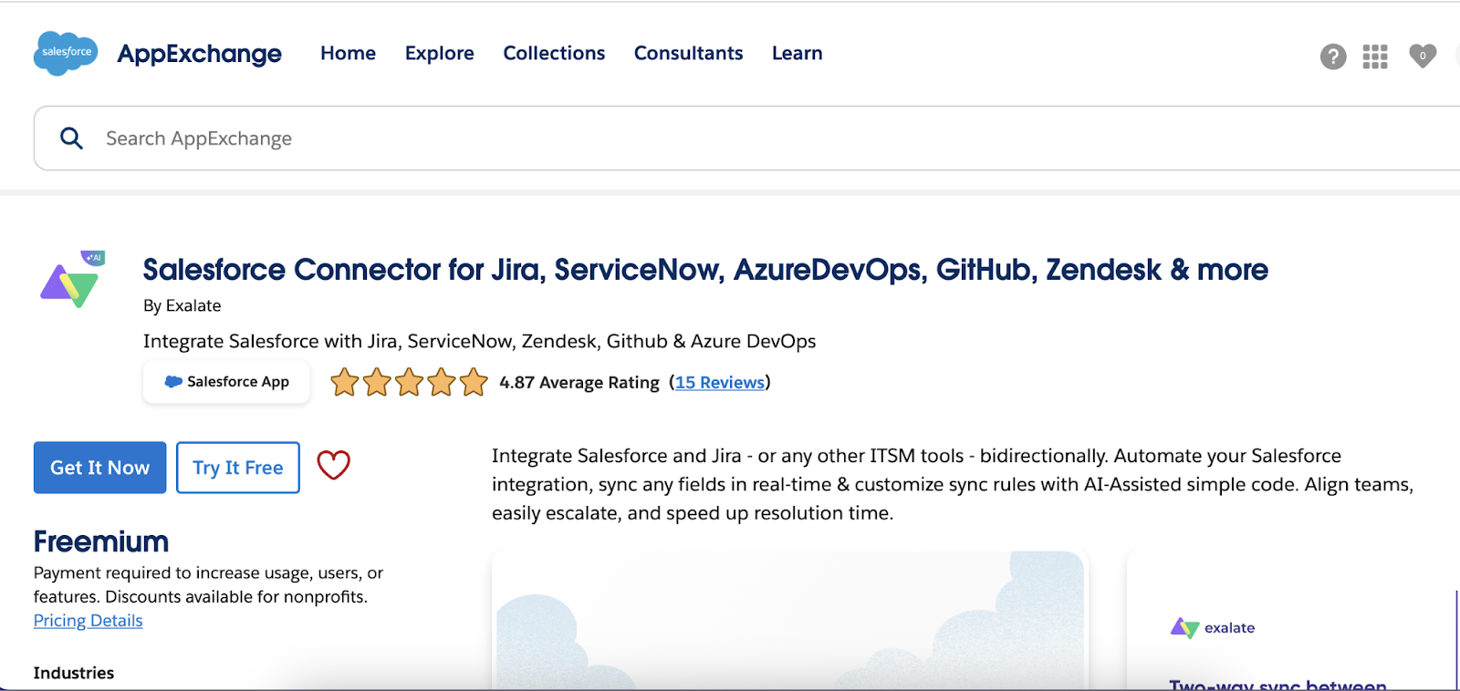Click the Integrate Salesforce with Jira tagline

[x=479, y=341]
